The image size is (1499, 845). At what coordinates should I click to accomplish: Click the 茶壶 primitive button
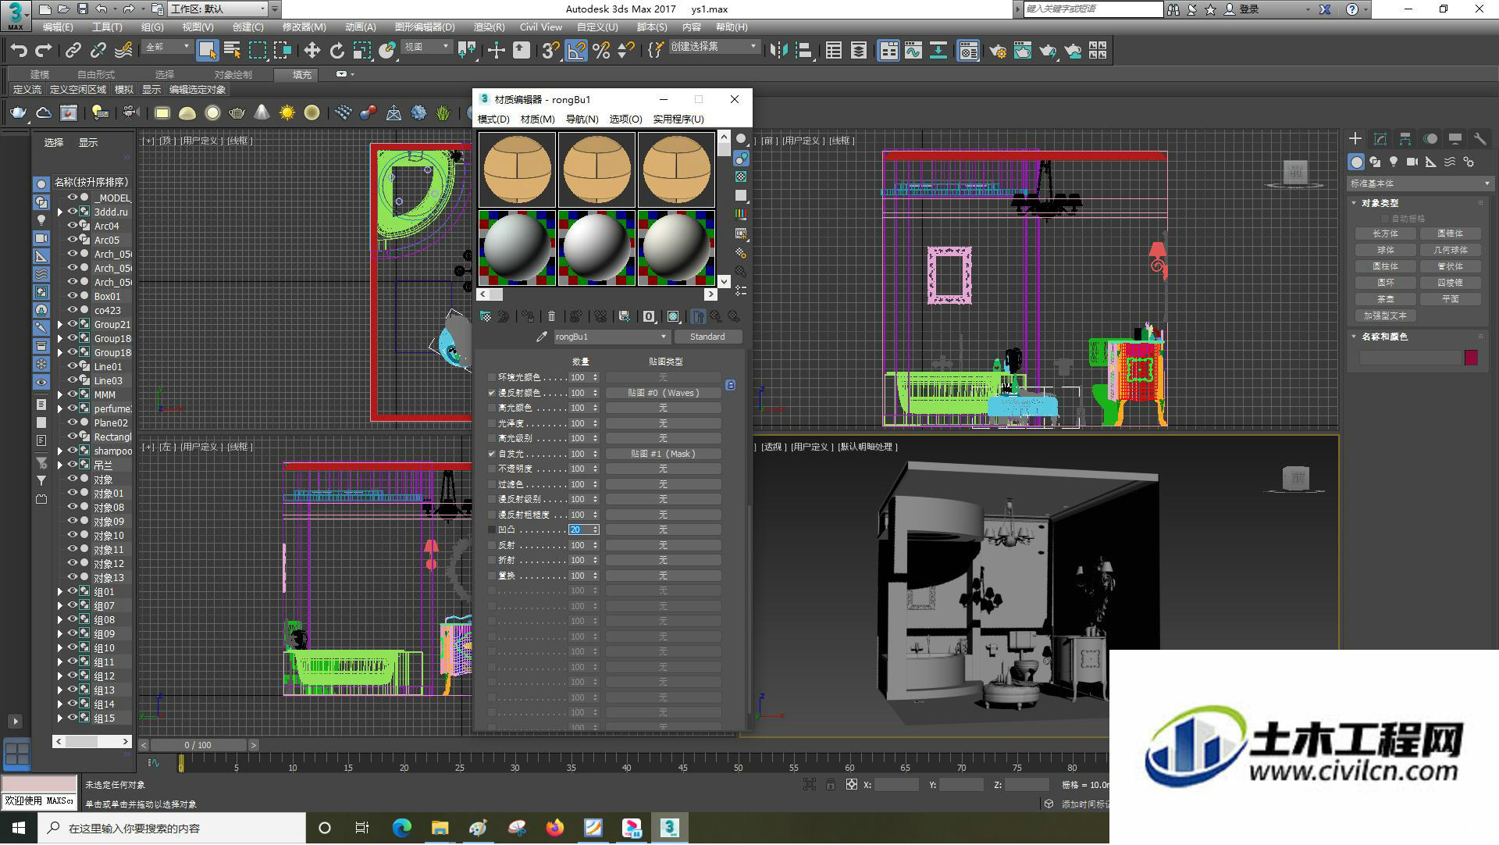(1385, 299)
